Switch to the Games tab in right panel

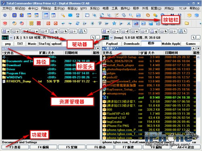click(191, 44)
